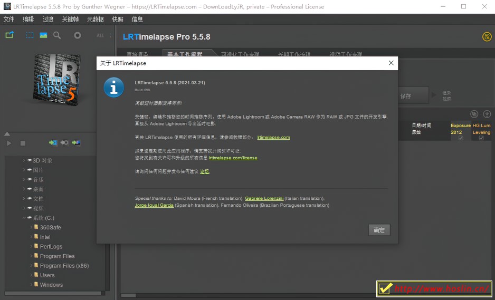Click the ALL filter label
This screenshot has height=300, width=495.
click(x=100, y=35)
